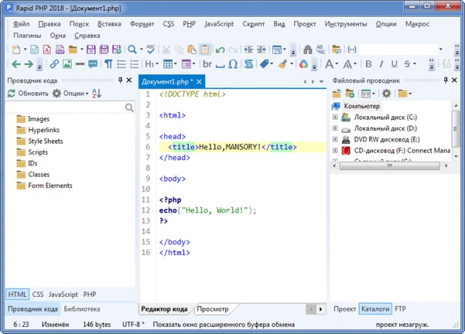The width and height of the screenshot is (465, 334).
Task: Toggle the clipboard paste special button
Action: pos(205,49)
